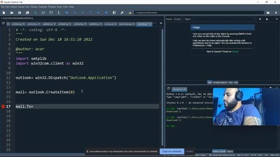The height and width of the screenshot is (157, 280).
Task: Open the File menu
Action: pyautogui.click(x=3, y=7)
